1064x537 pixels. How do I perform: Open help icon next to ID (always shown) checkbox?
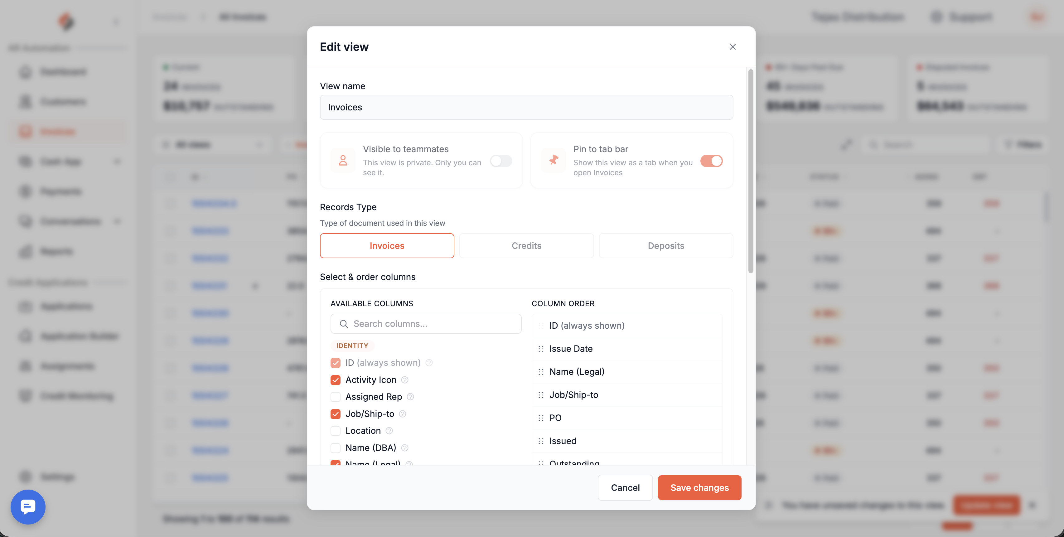click(x=429, y=363)
